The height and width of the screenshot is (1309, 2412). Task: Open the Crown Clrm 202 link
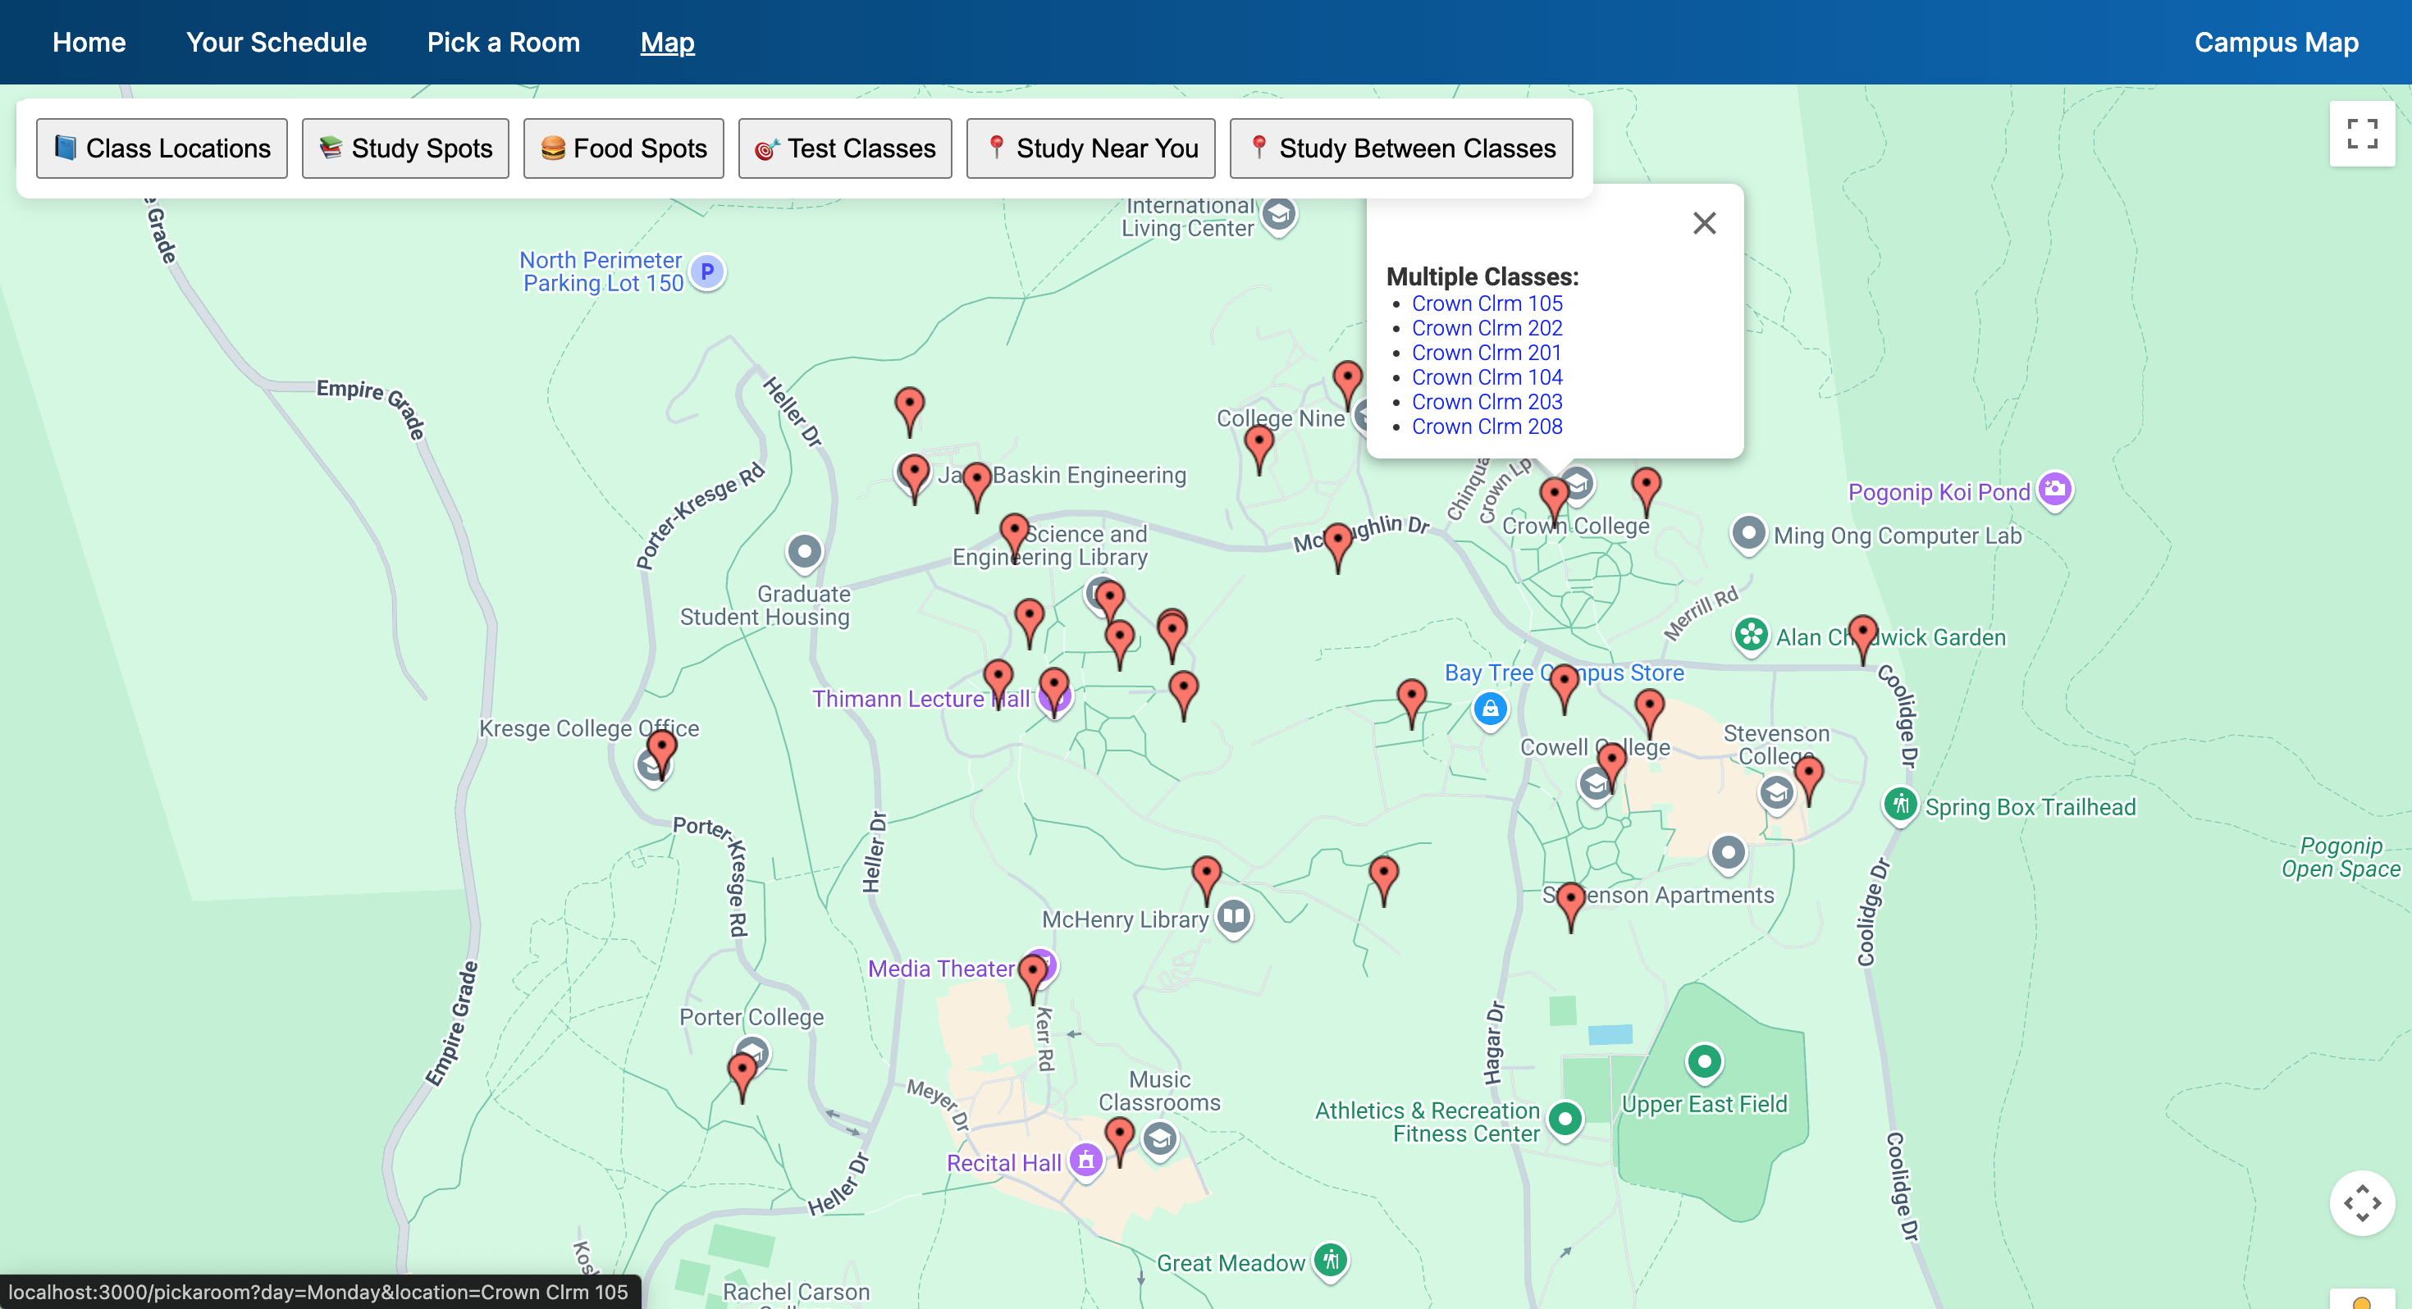click(1486, 328)
